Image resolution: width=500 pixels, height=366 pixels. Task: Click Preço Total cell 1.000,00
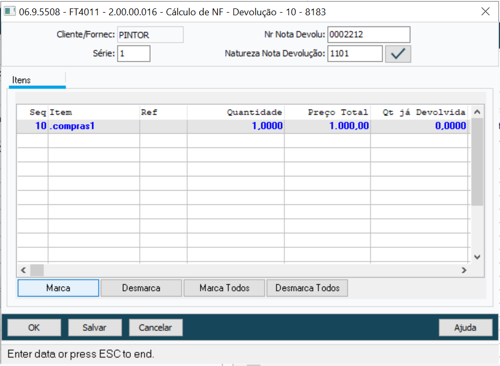click(x=327, y=126)
